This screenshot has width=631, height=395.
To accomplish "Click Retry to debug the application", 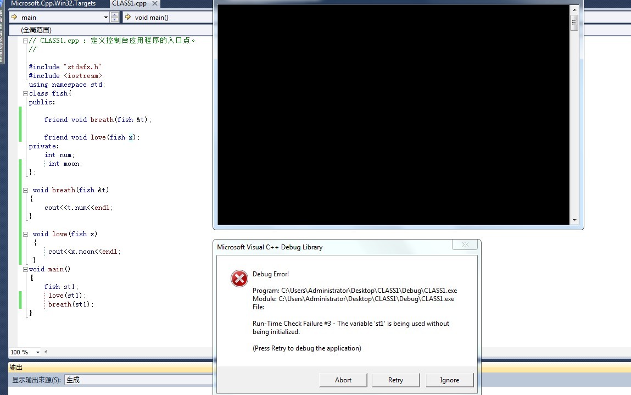I will 395,380.
